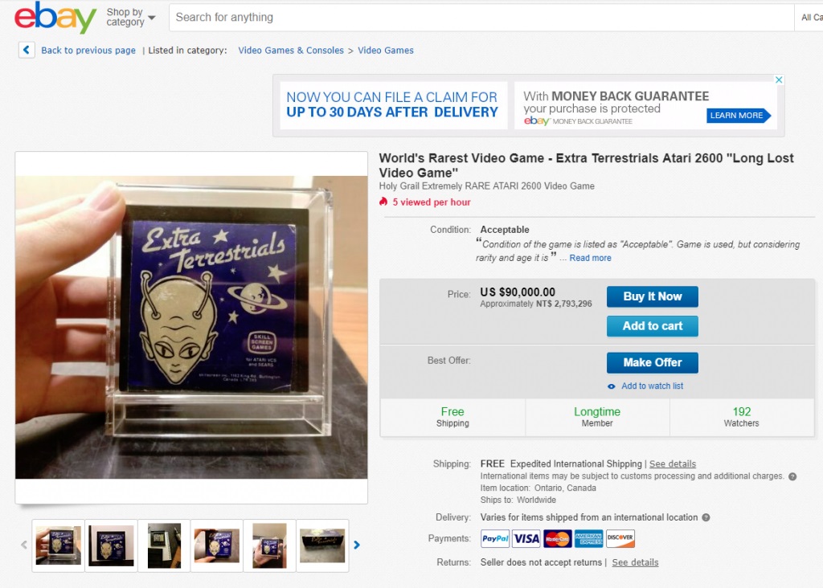
Task: Click the customs charges help icon
Action: (792, 477)
